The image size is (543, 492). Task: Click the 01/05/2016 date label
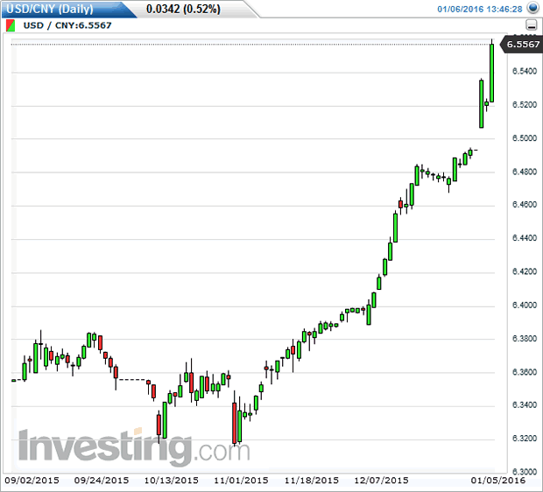click(498, 481)
